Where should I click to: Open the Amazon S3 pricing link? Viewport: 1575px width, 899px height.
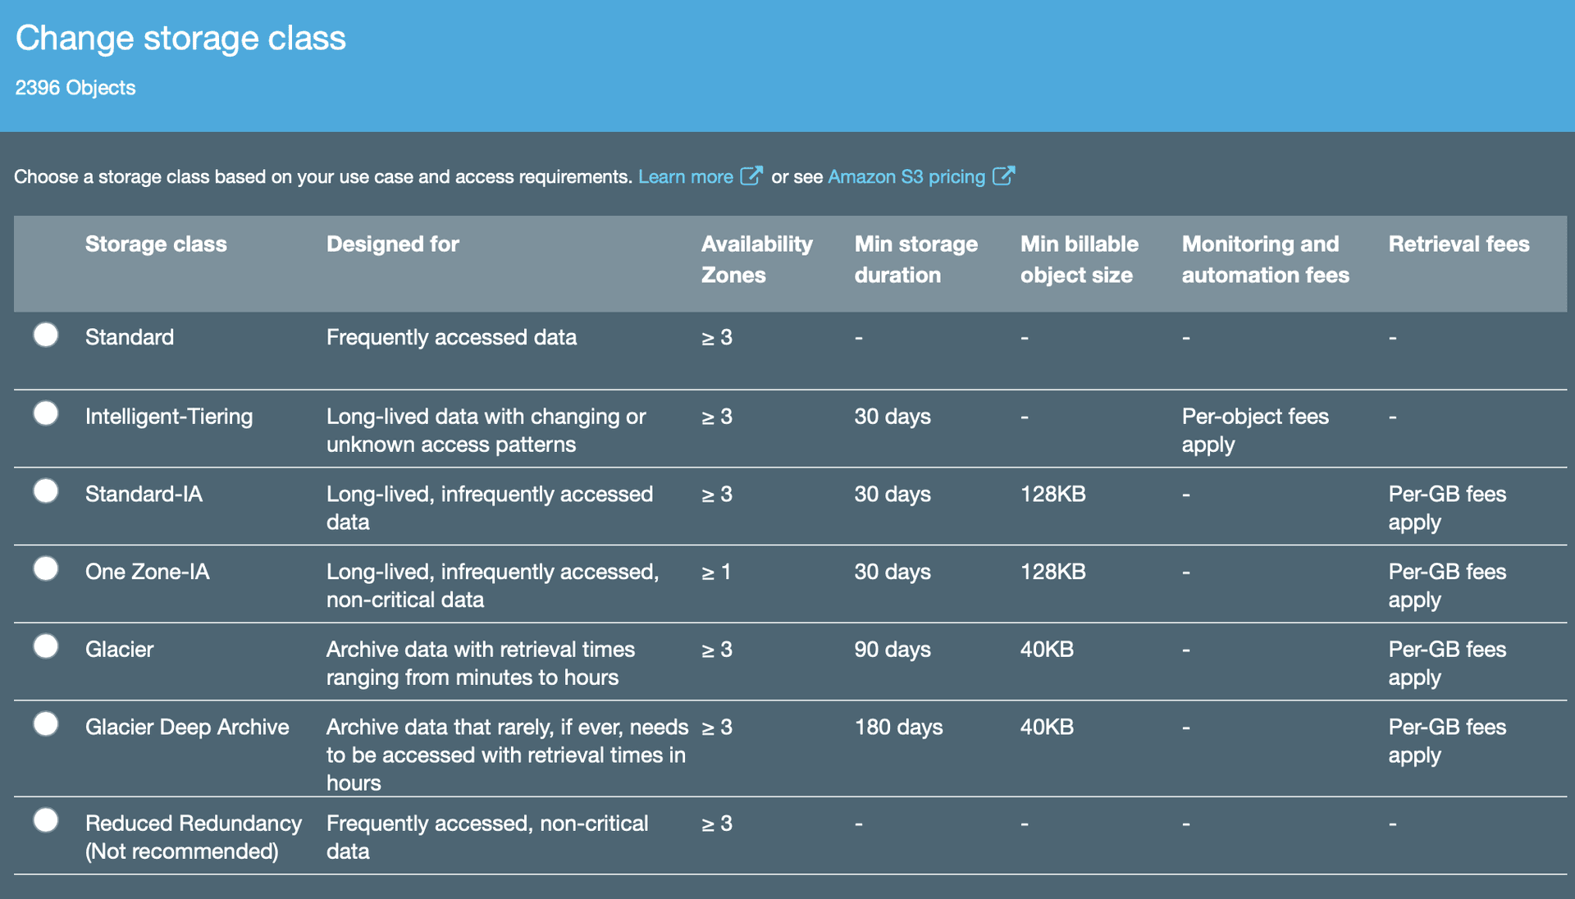[906, 177]
